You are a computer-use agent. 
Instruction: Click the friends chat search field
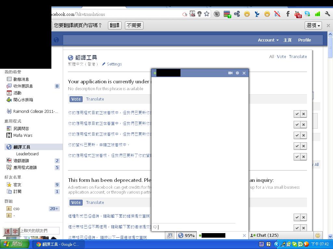[39, 231]
